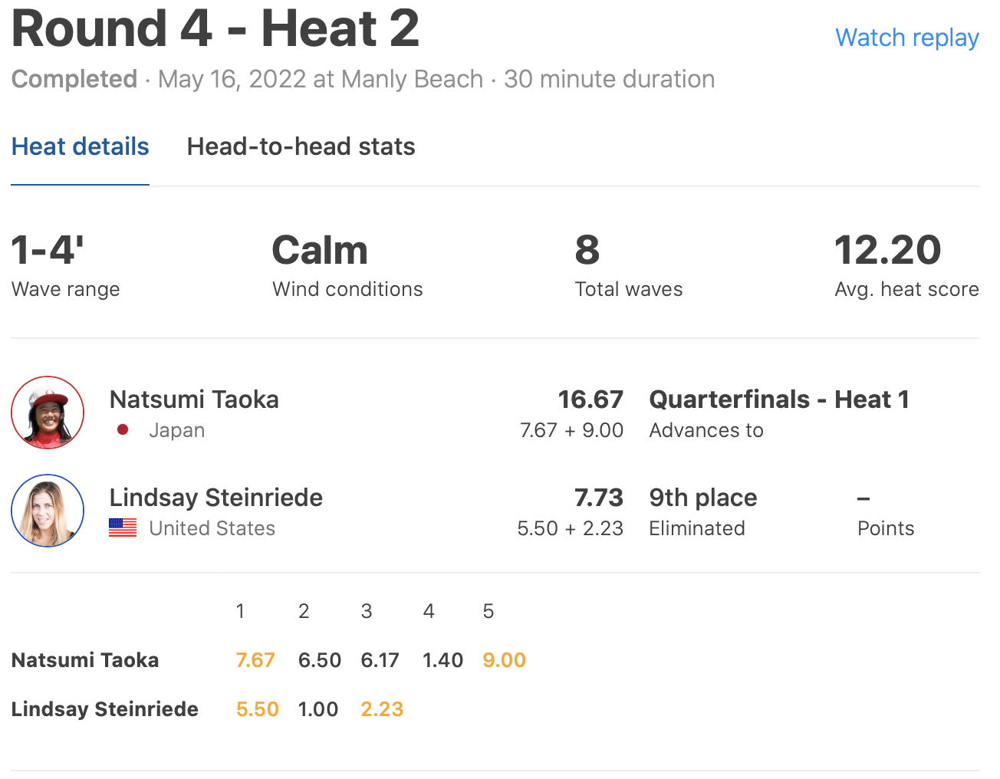The width and height of the screenshot is (1000, 779).
Task: Click Natsumi Taoka's name in results
Action: point(194,399)
